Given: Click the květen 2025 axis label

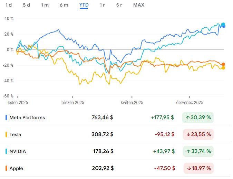Looking at the screenshot, I should [x=132, y=103].
